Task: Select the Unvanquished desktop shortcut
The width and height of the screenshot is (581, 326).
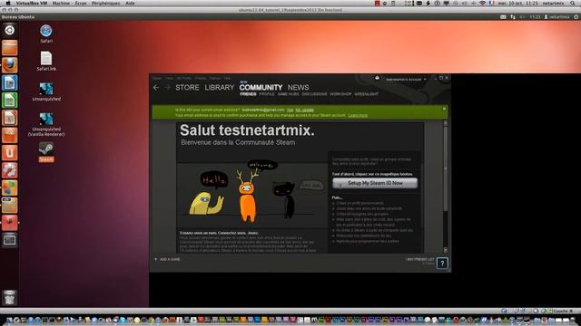Action: (x=46, y=91)
